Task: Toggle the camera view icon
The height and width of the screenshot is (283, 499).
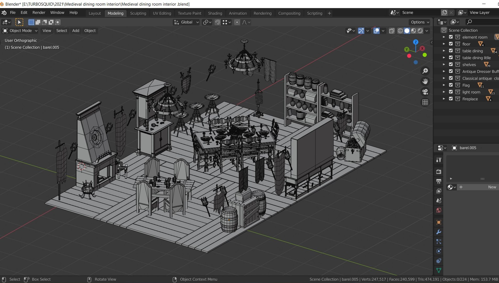Action: click(425, 92)
